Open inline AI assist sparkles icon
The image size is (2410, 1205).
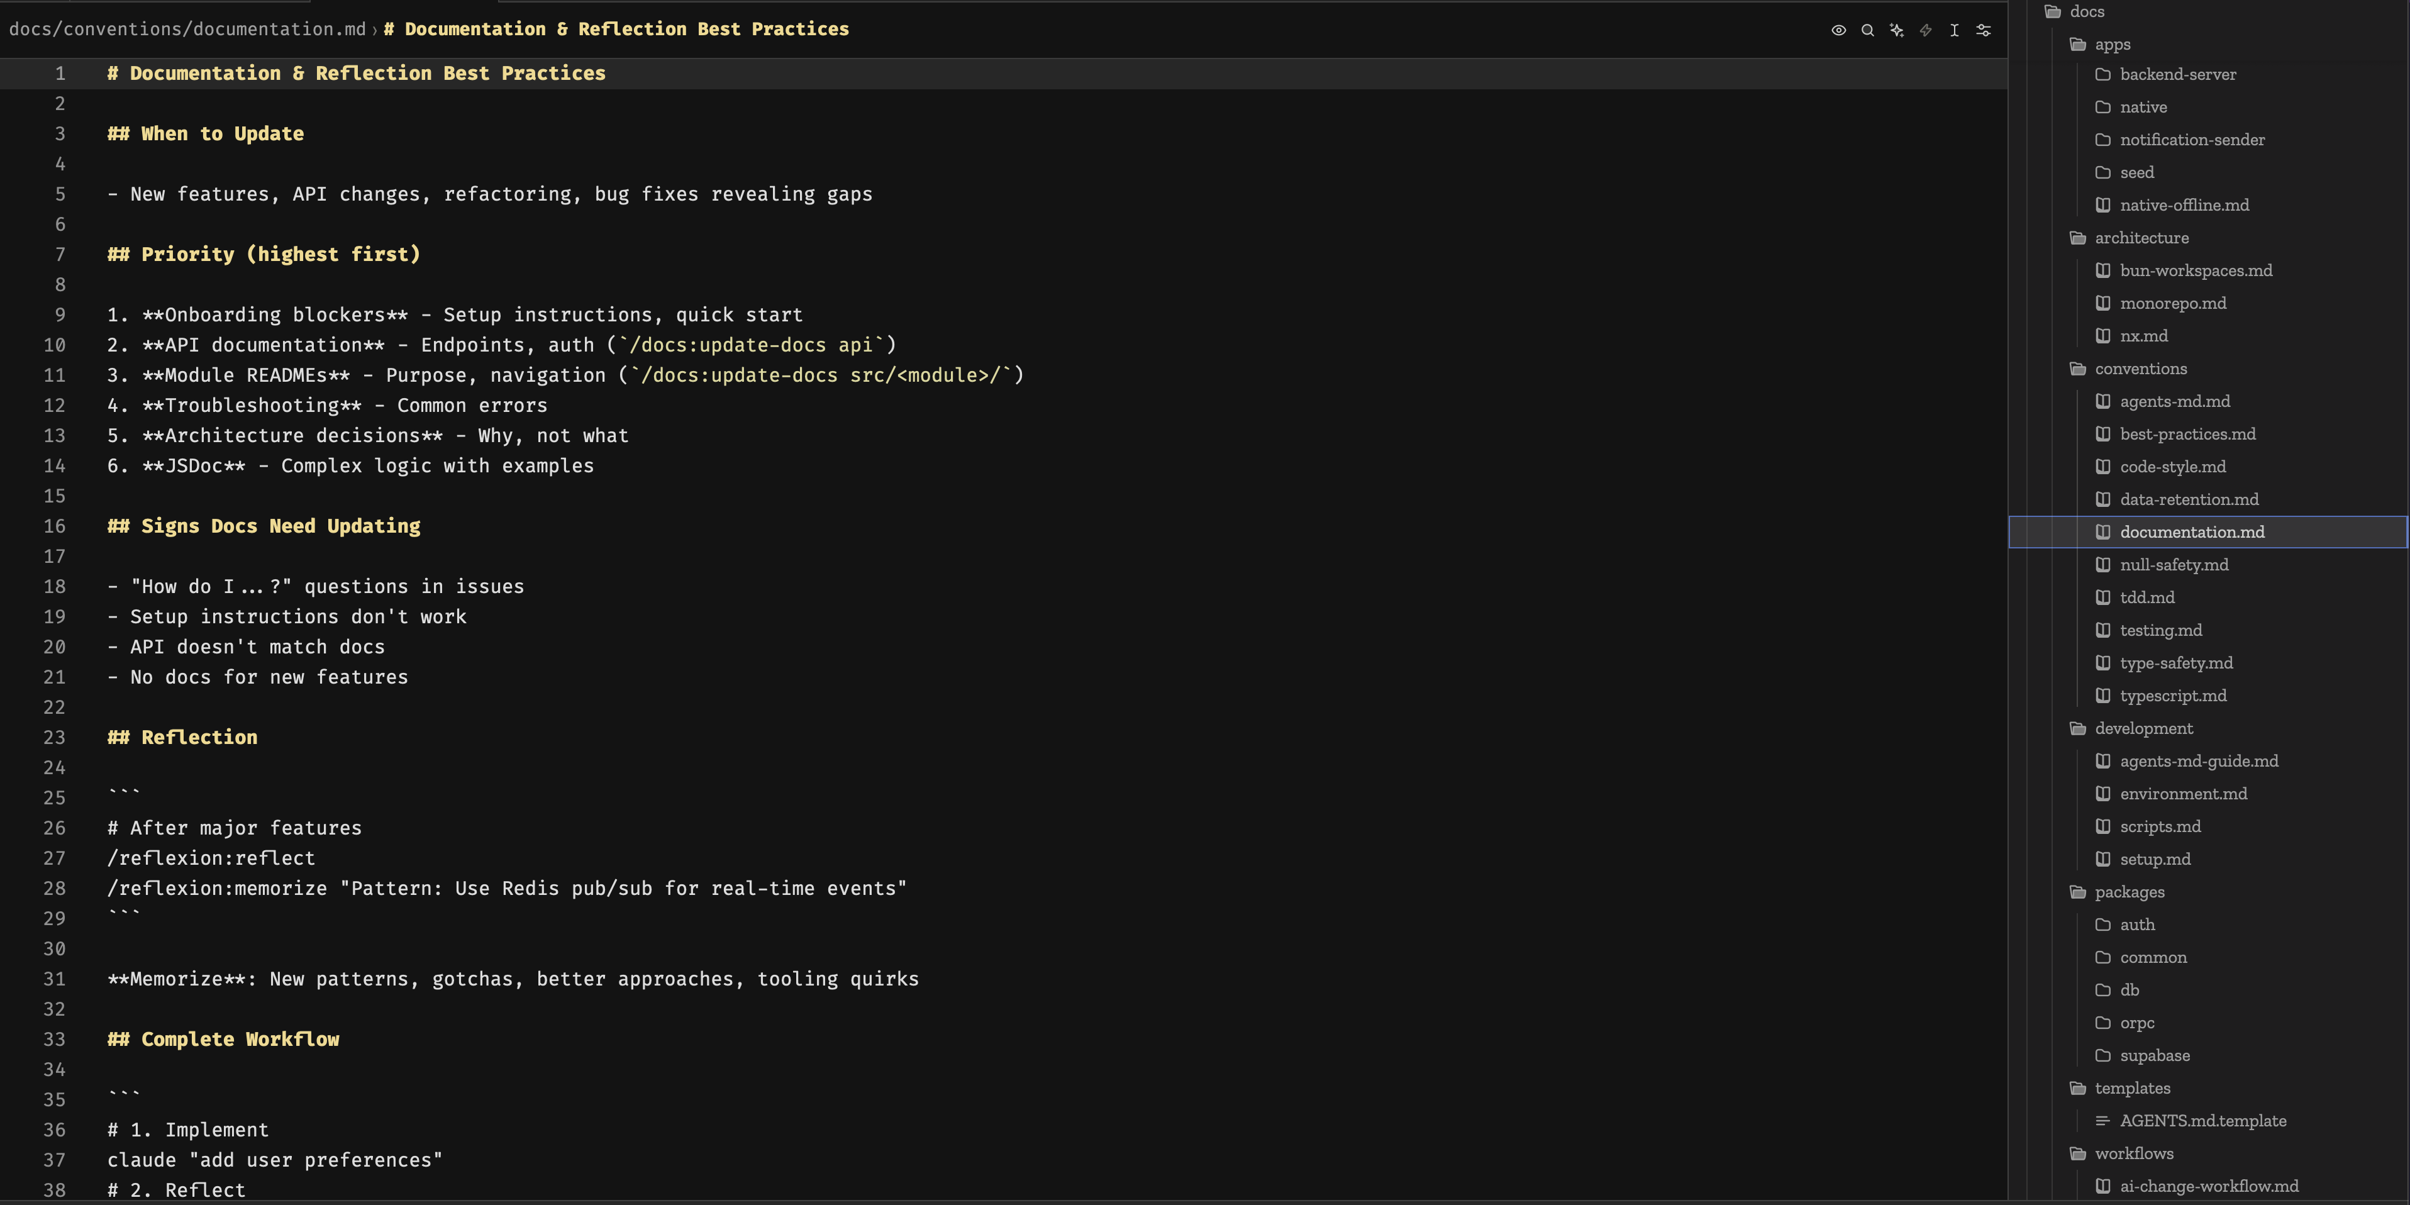[x=1896, y=30]
